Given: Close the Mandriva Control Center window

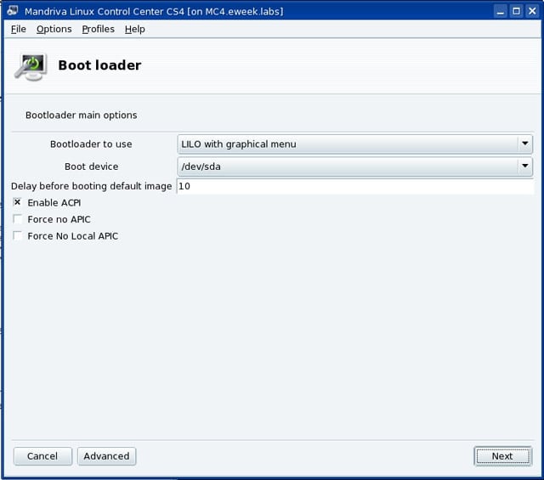Looking at the screenshot, I should click(x=532, y=11).
